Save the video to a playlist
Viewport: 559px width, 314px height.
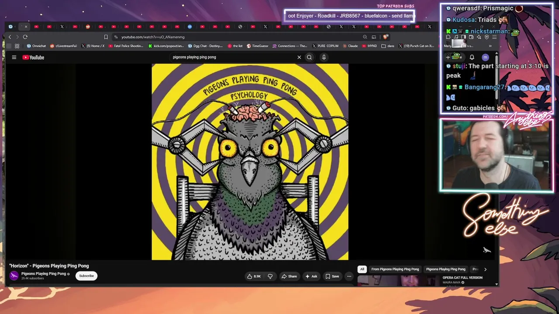[x=332, y=276]
